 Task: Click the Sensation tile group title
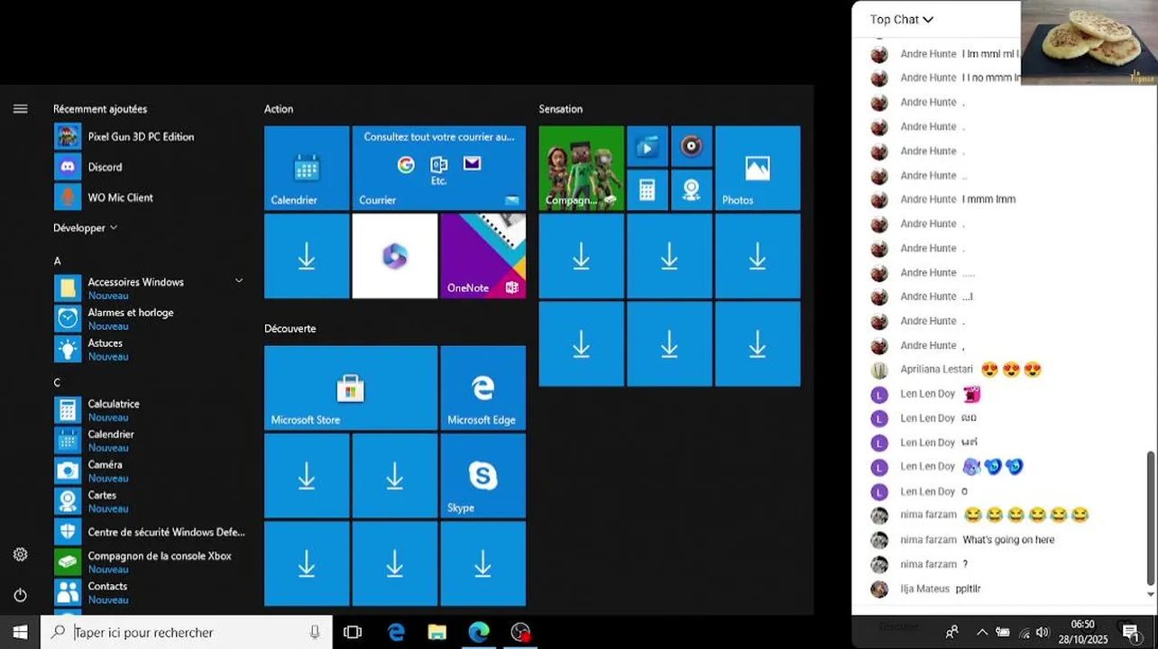[x=561, y=109]
